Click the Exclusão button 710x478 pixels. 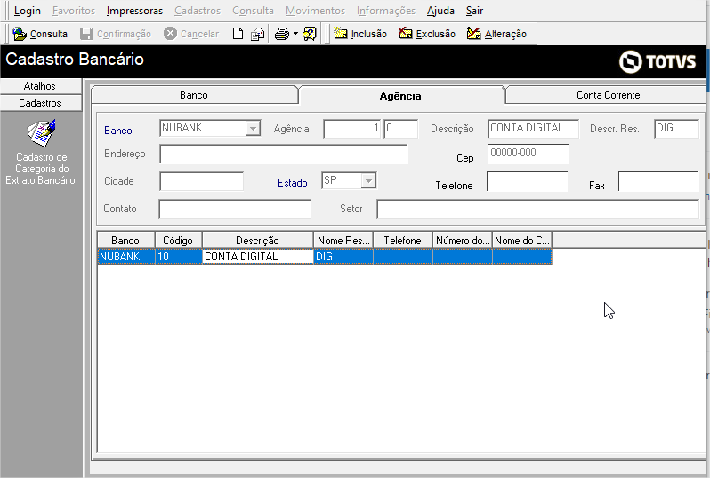(x=427, y=34)
